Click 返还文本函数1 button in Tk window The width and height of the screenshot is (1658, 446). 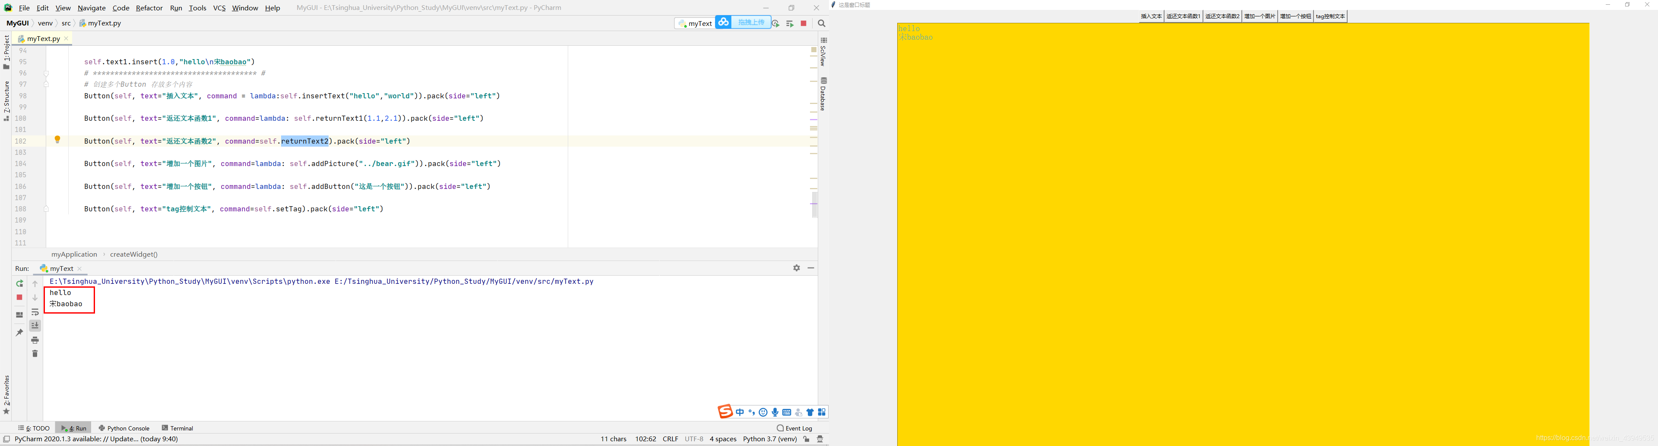click(x=1183, y=17)
